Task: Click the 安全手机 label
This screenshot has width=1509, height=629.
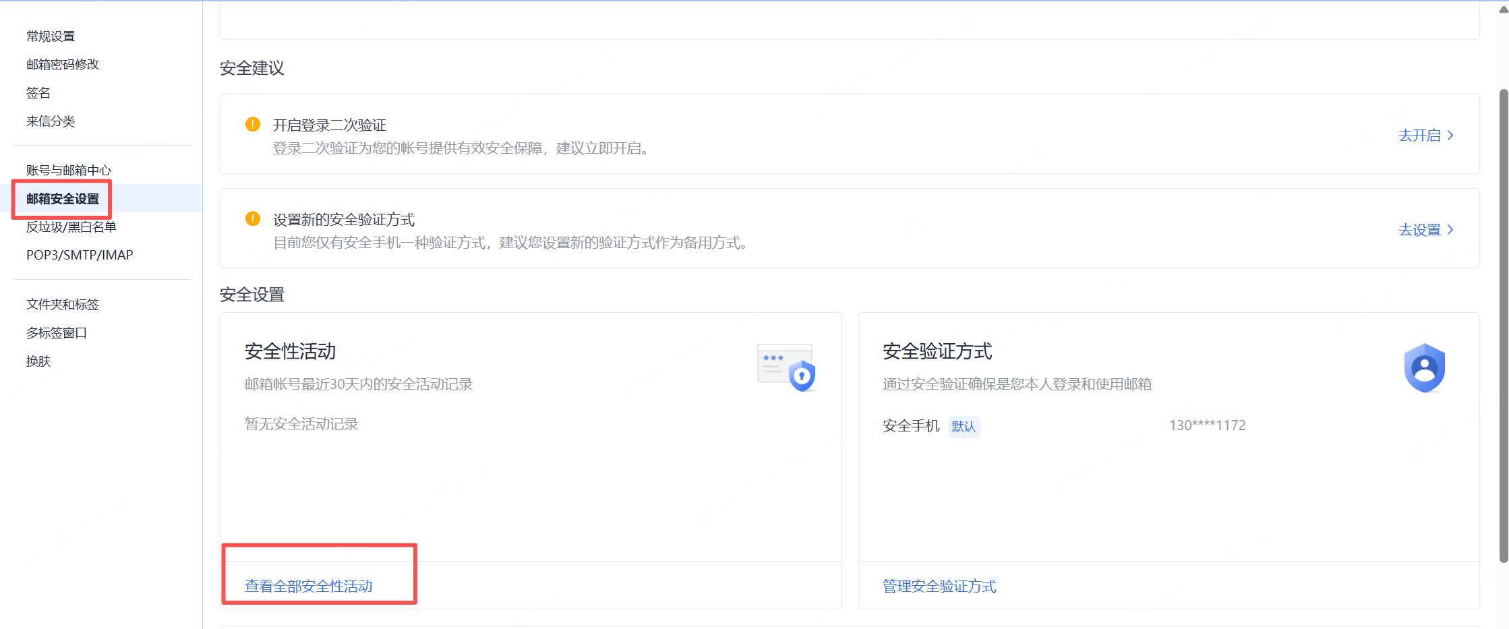Action: click(x=911, y=426)
